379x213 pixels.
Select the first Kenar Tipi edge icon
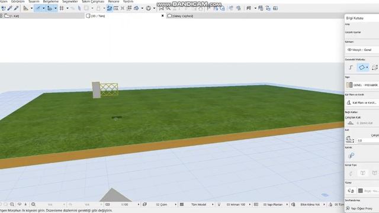pos(351,173)
